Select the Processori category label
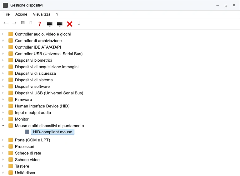240x176 pixels. 24,146
